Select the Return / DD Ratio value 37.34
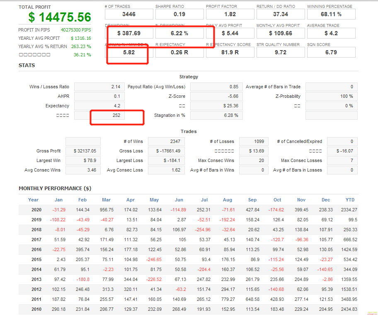Screen dimensions: 378x317 point(281,14)
